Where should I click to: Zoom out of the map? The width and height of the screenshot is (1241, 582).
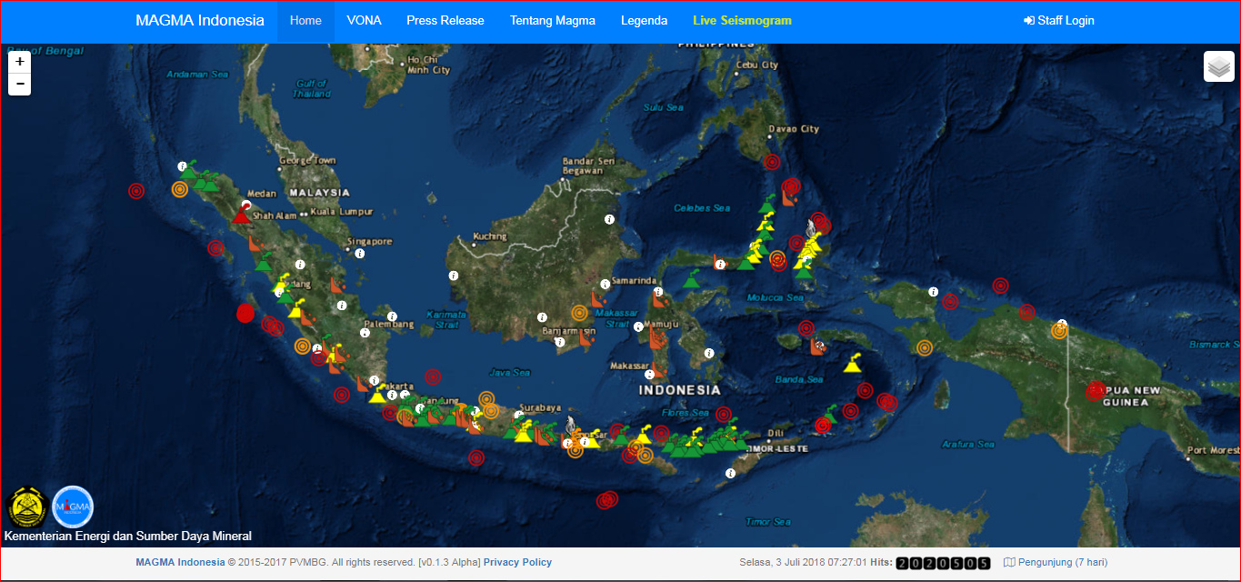pyautogui.click(x=20, y=85)
